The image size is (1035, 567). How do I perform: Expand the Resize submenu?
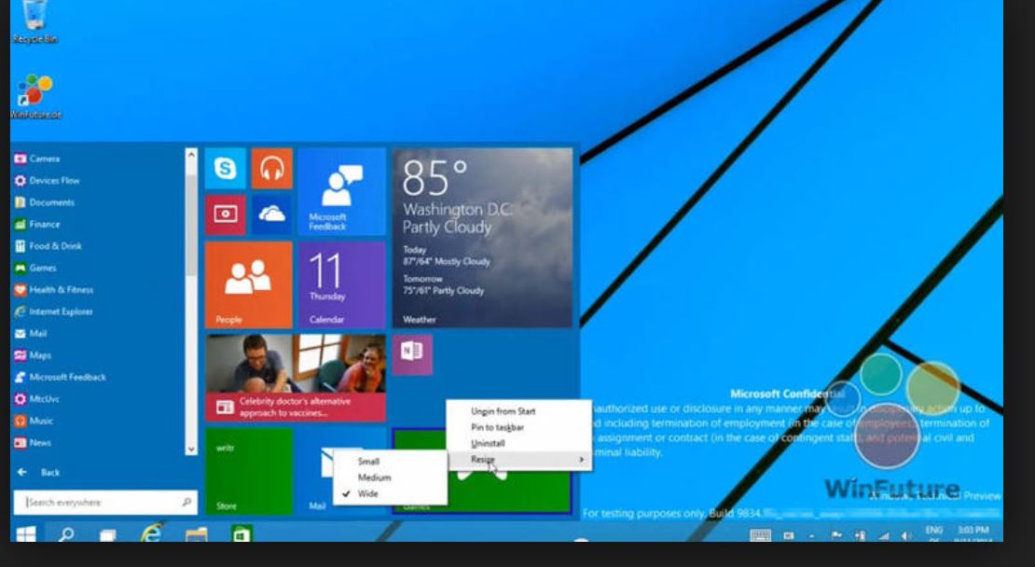click(518, 460)
